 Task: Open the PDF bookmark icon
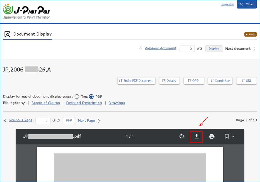pyautogui.click(x=227, y=136)
